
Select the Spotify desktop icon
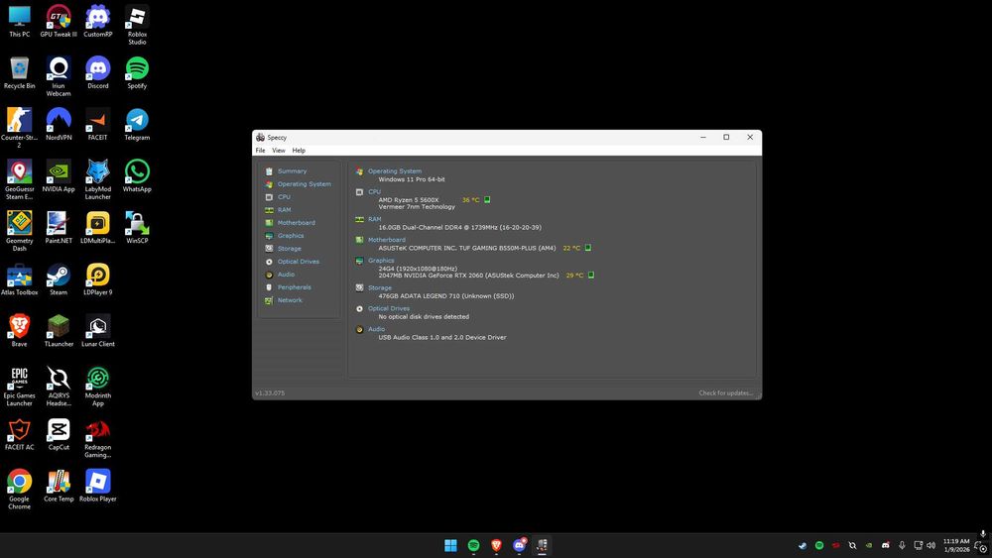(137, 72)
